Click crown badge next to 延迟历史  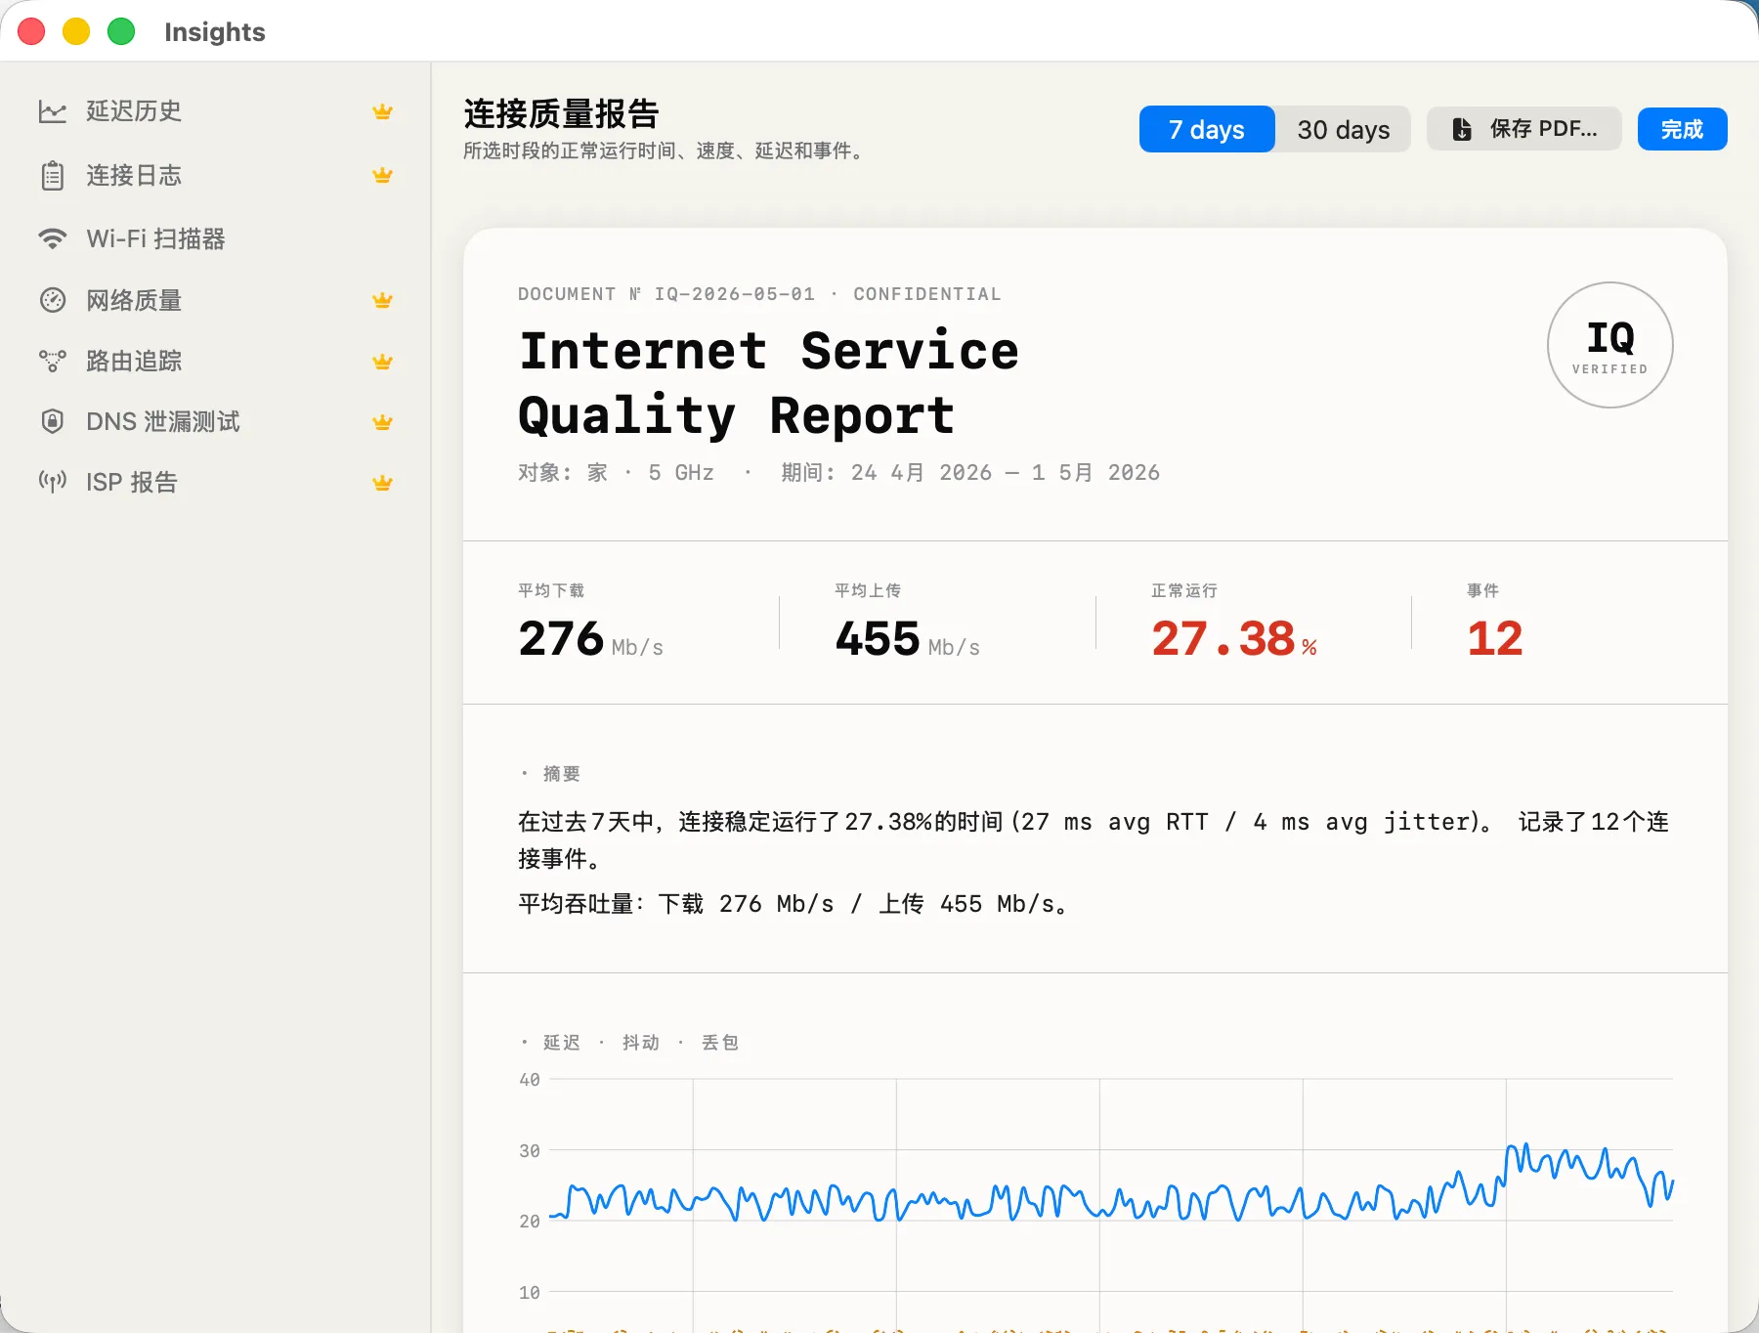pyautogui.click(x=382, y=111)
